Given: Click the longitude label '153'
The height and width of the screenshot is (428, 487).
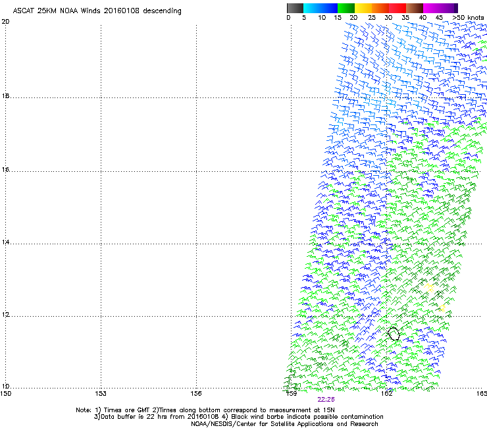Looking at the screenshot, I should pos(101,394).
